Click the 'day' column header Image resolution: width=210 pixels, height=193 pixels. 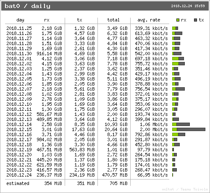point(20,20)
